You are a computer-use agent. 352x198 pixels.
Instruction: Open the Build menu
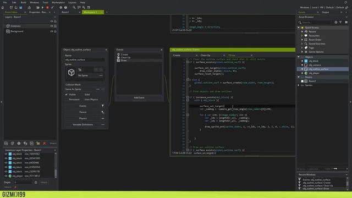[23, 2]
